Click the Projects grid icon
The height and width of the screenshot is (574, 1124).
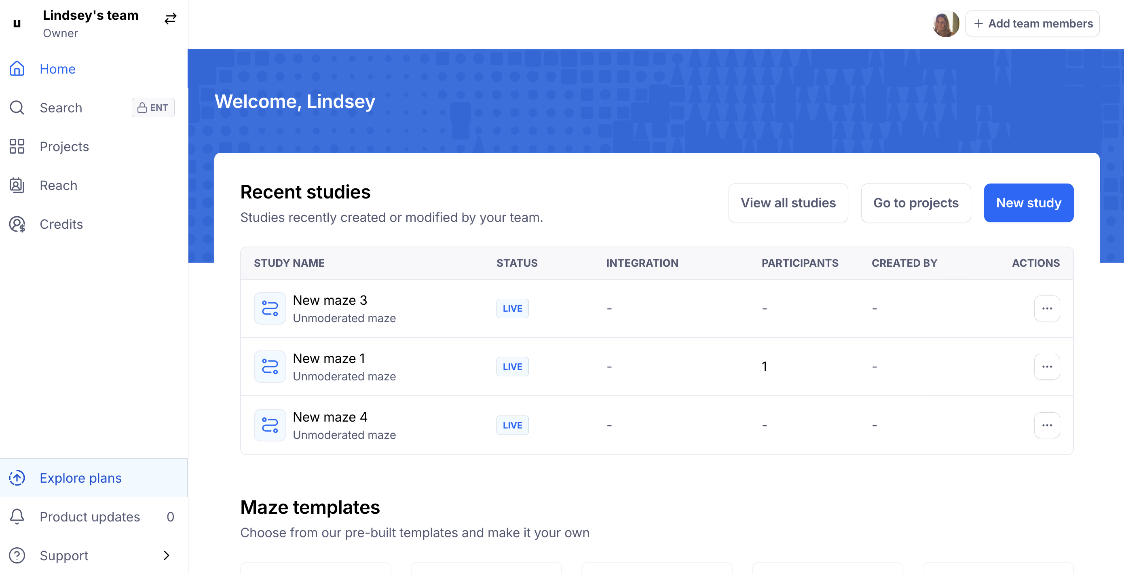pyautogui.click(x=17, y=147)
